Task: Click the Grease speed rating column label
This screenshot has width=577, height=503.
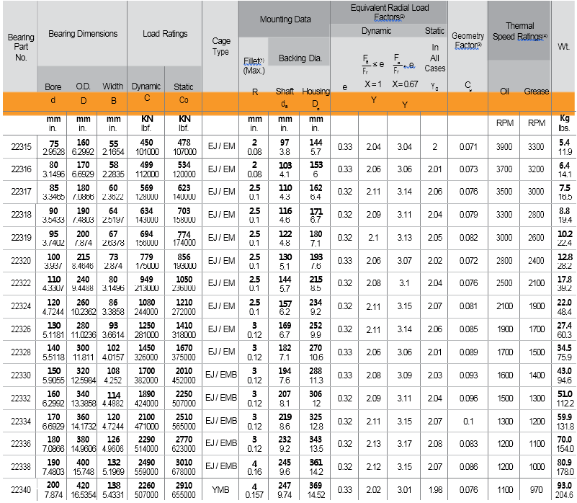Action: click(x=536, y=92)
